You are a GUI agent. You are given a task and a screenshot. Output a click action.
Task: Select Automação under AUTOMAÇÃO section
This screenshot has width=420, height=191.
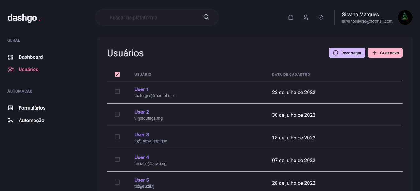(31, 120)
